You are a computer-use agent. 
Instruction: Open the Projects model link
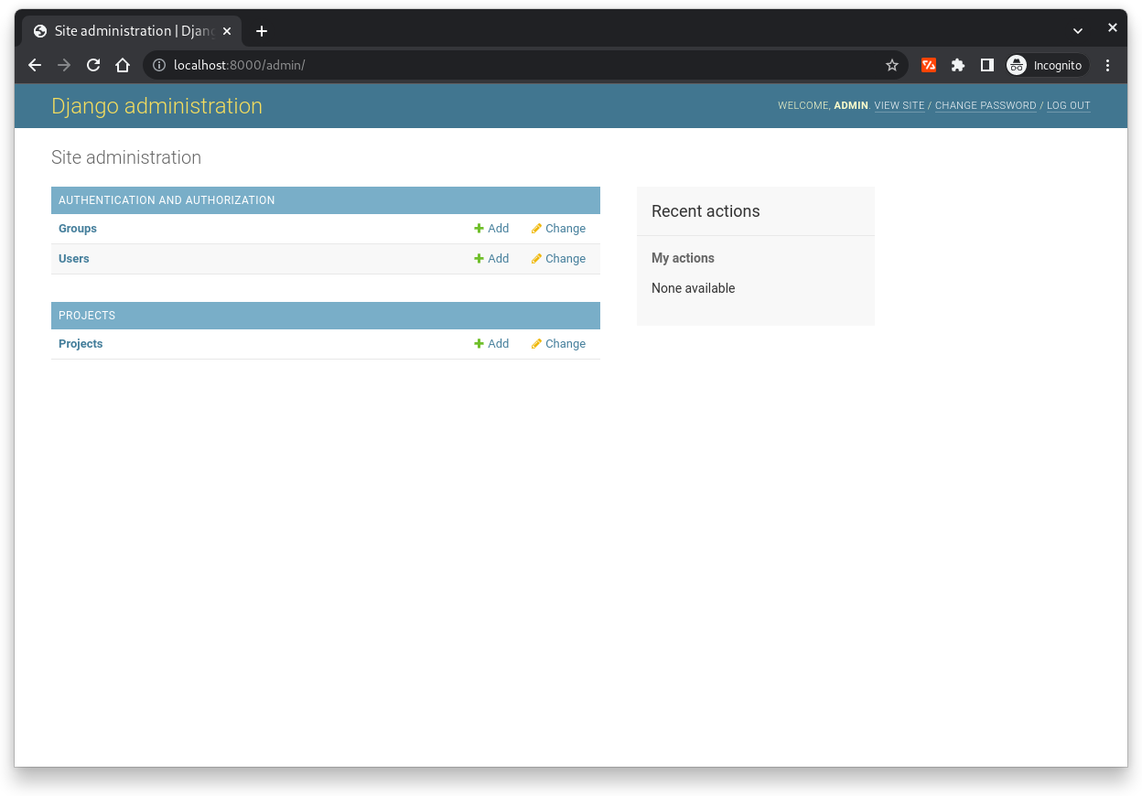tap(81, 344)
